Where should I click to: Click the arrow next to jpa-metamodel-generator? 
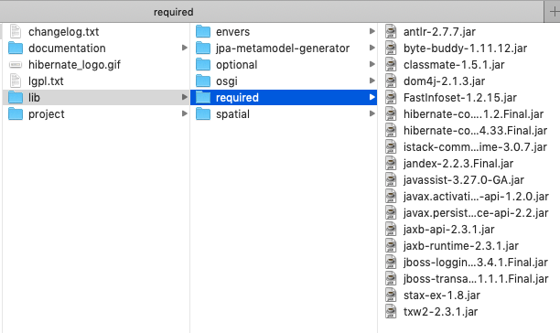(372, 48)
